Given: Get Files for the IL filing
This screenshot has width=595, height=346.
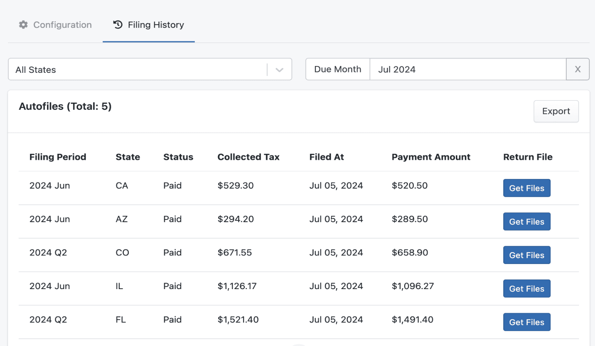Looking at the screenshot, I should tap(527, 289).
